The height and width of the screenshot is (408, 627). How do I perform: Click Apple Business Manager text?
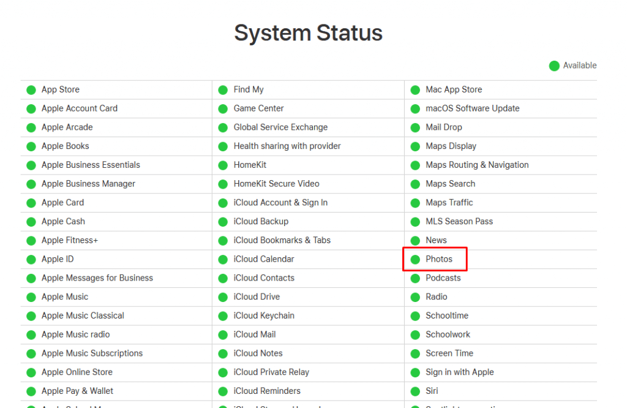coord(88,184)
